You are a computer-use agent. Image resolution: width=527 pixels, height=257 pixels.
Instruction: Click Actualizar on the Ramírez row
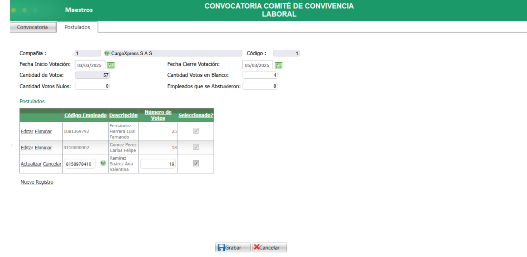31,164
